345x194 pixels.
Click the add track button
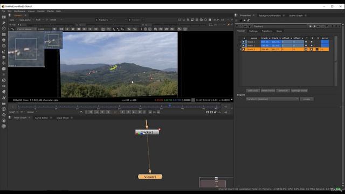[x=253, y=91]
